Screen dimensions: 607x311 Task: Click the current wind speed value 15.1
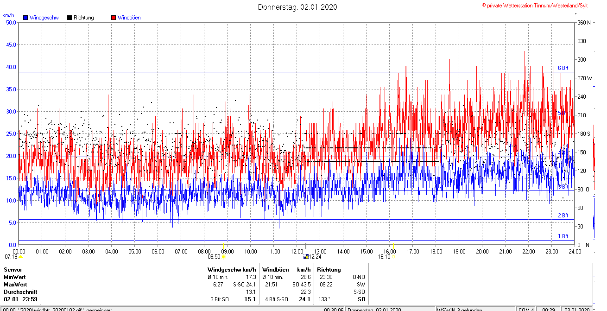tap(250, 299)
